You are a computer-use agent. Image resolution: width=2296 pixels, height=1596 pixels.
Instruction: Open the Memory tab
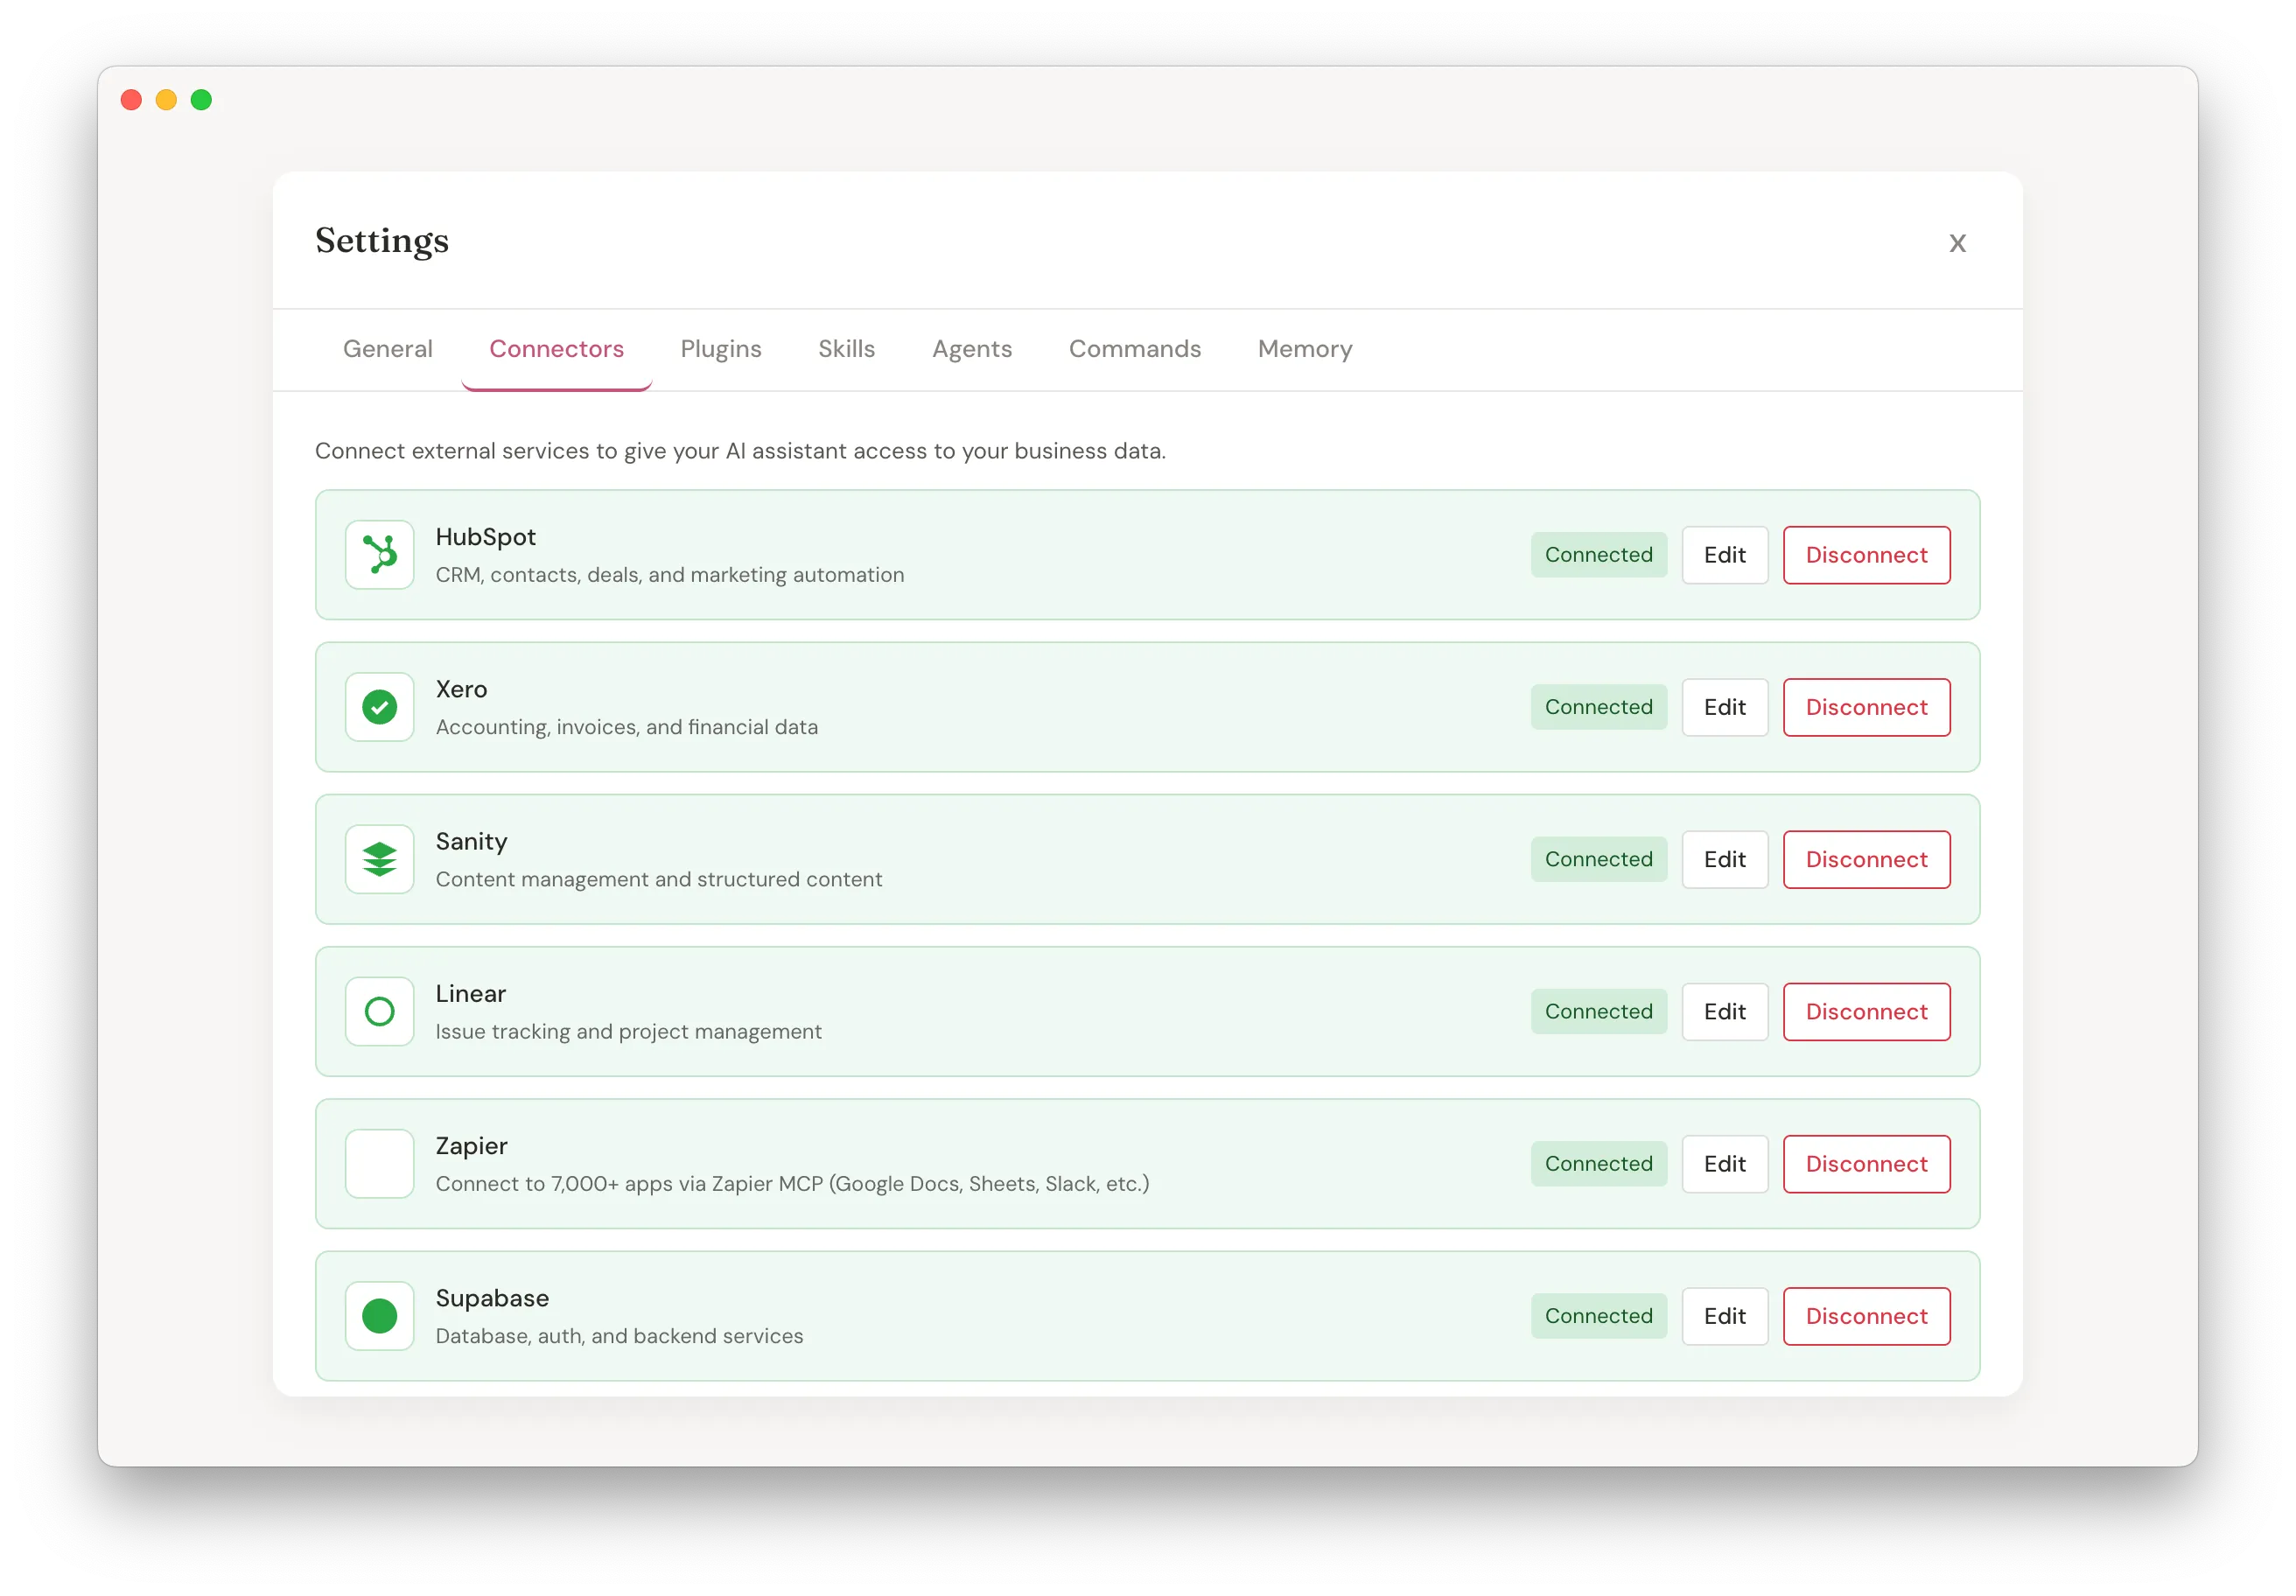(1304, 349)
